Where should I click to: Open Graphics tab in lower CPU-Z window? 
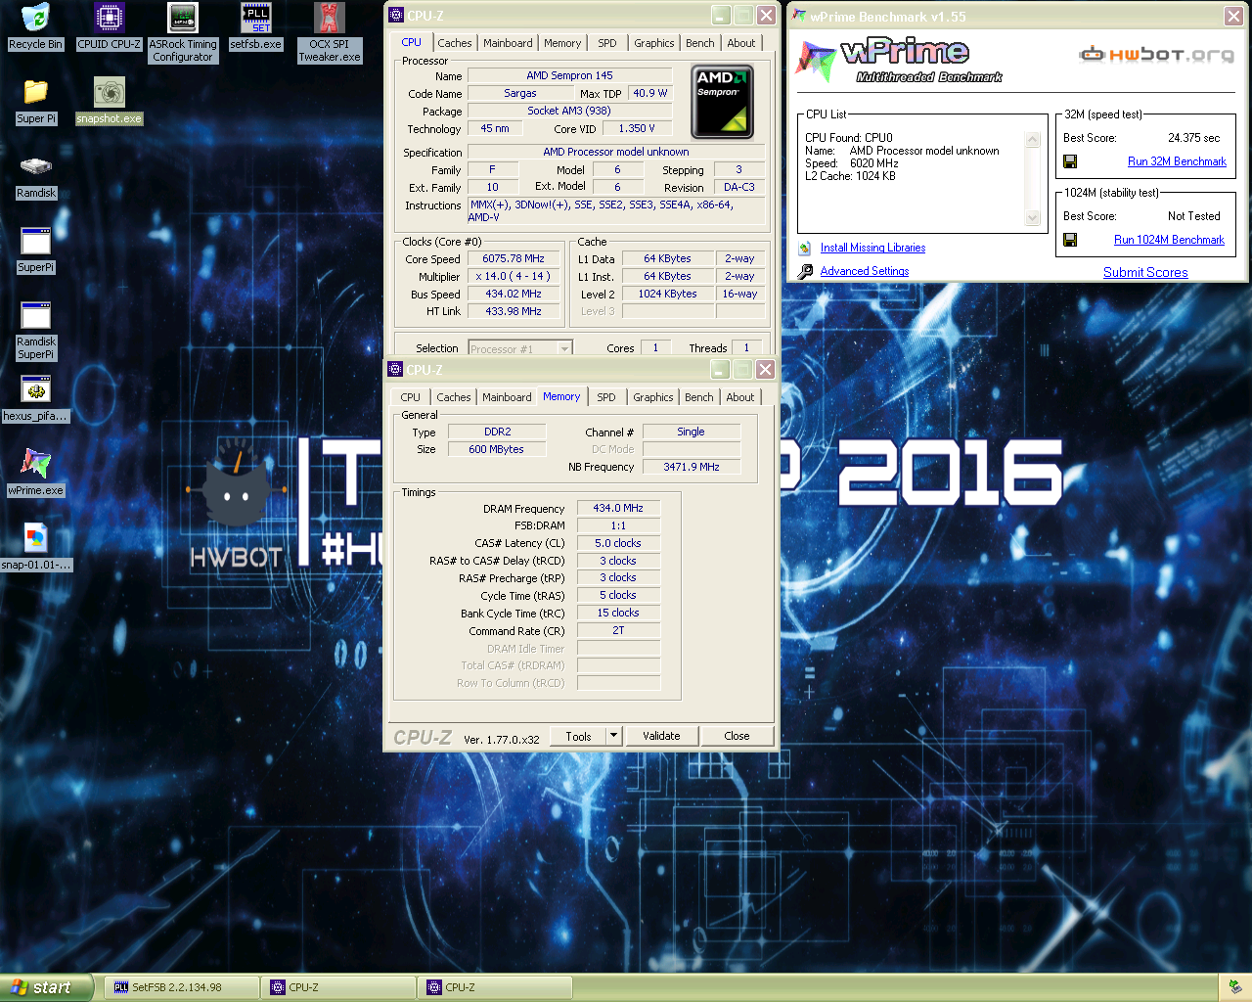click(x=653, y=397)
